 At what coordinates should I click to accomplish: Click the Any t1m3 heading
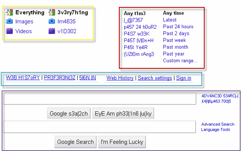[135, 14]
